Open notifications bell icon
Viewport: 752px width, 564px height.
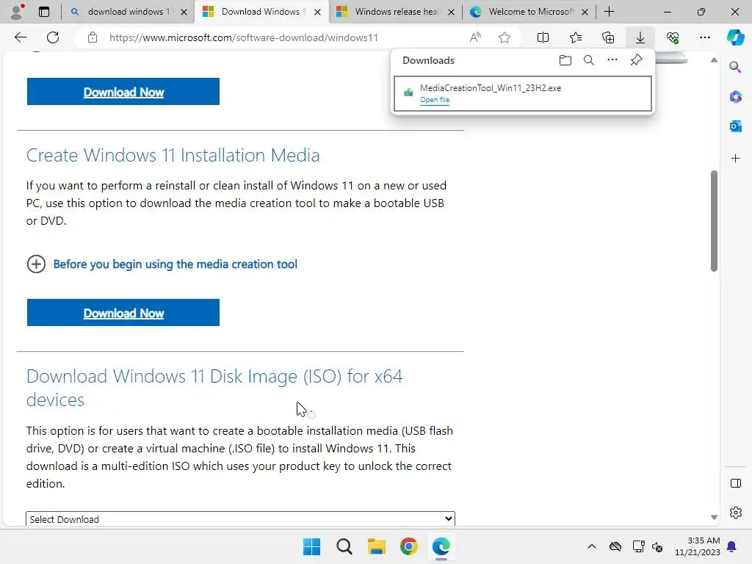(732, 546)
